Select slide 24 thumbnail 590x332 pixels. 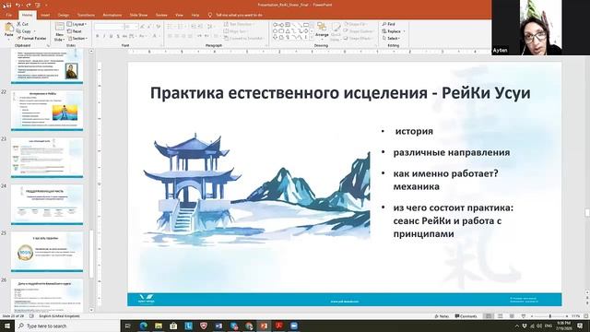click(x=47, y=204)
